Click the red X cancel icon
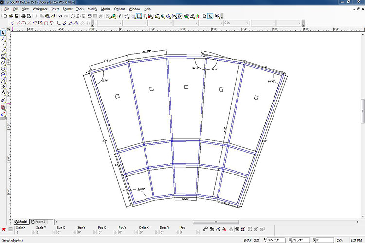 pyautogui.click(x=4, y=229)
